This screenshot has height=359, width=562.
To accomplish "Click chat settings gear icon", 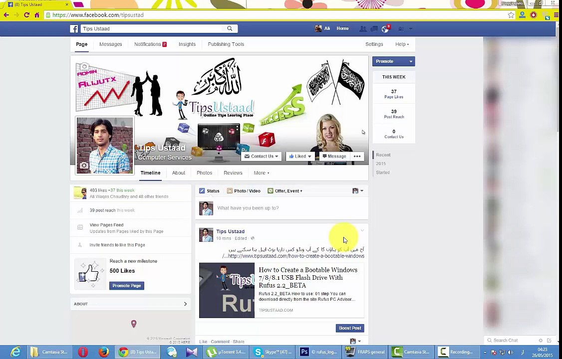I will pyautogui.click(x=541, y=341).
